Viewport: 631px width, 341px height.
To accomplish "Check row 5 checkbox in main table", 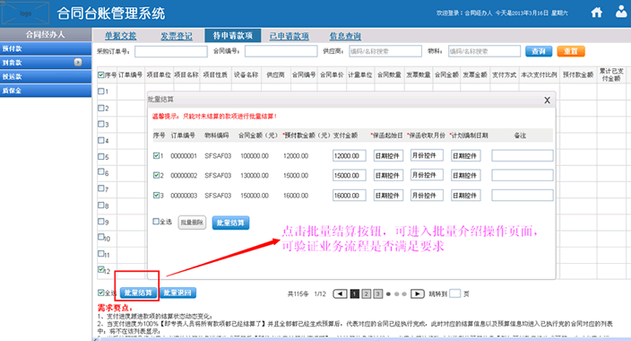I will (101, 156).
